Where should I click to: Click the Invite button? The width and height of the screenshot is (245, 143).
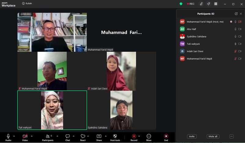[x=192, y=136]
